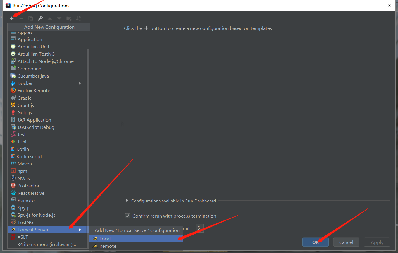Screen dimensions: 398x253
Task: Click the Create New Folder icon
Action: 69,18
